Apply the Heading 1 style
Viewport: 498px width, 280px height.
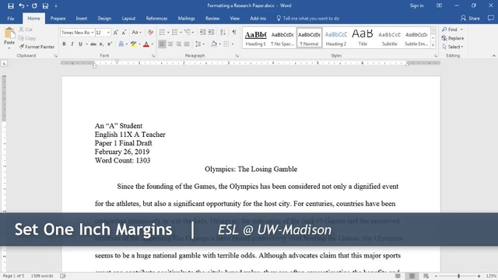(x=256, y=38)
